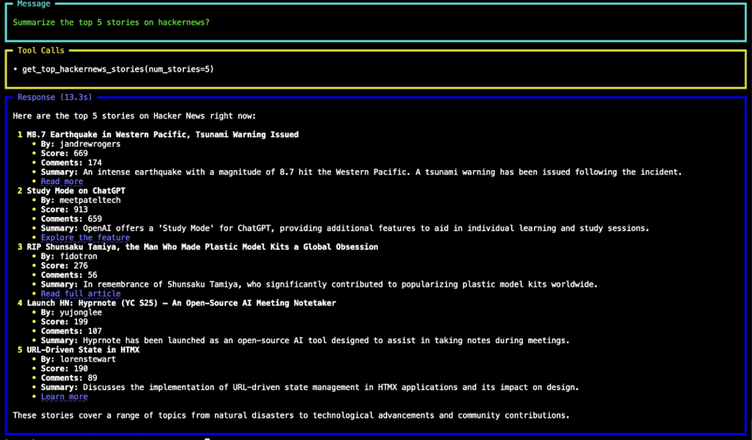752x440 pixels.
Task: Click the 'Score: 913' line
Action: (65, 209)
